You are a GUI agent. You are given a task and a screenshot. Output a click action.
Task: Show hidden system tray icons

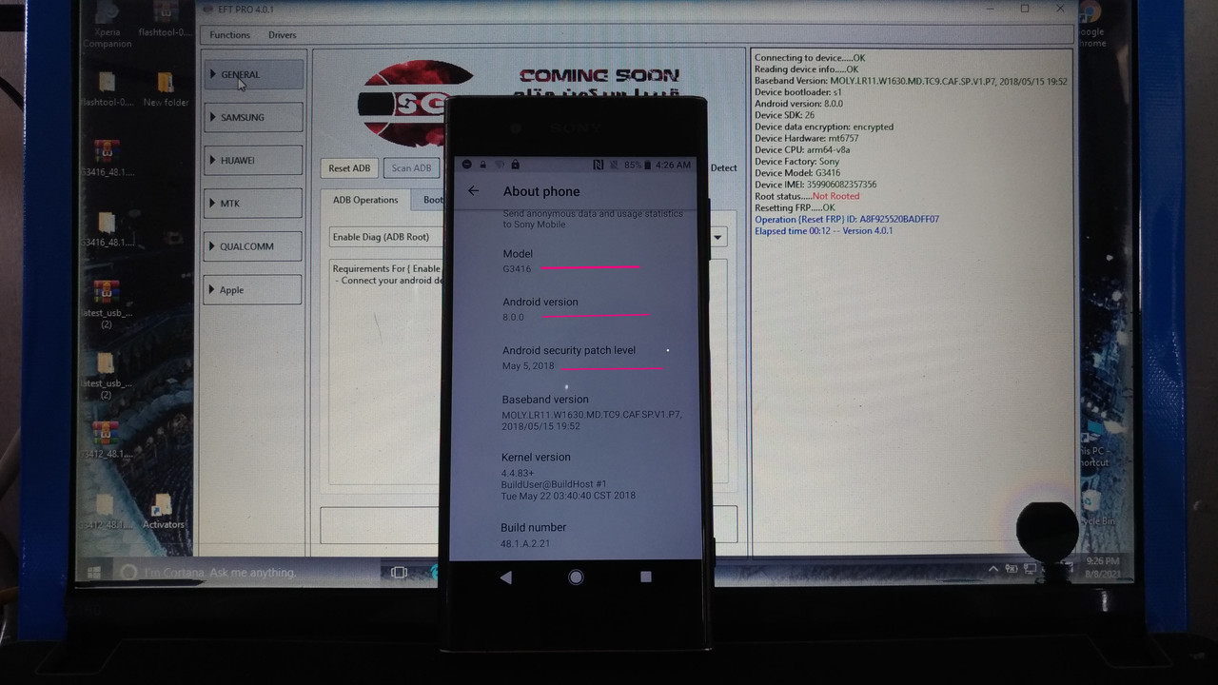994,569
